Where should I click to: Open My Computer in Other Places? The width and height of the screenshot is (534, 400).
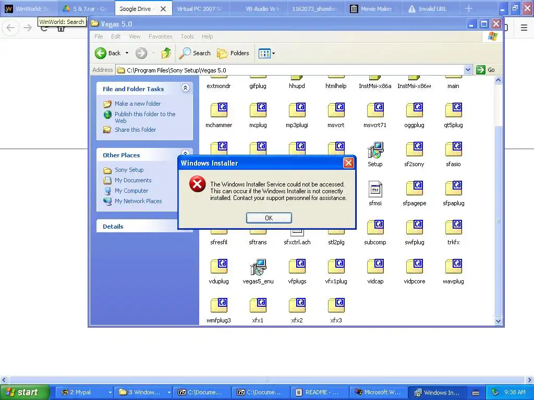click(131, 191)
